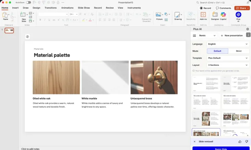Open the Transitions tab
Viewport: 251px width, 150px height.
coord(51,8)
